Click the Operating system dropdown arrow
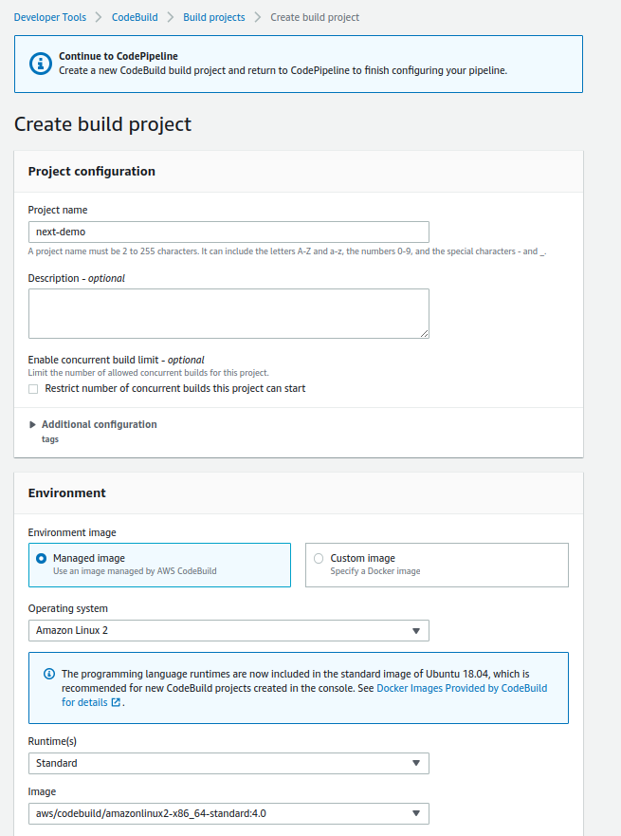621x836 pixels. pos(416,631)
